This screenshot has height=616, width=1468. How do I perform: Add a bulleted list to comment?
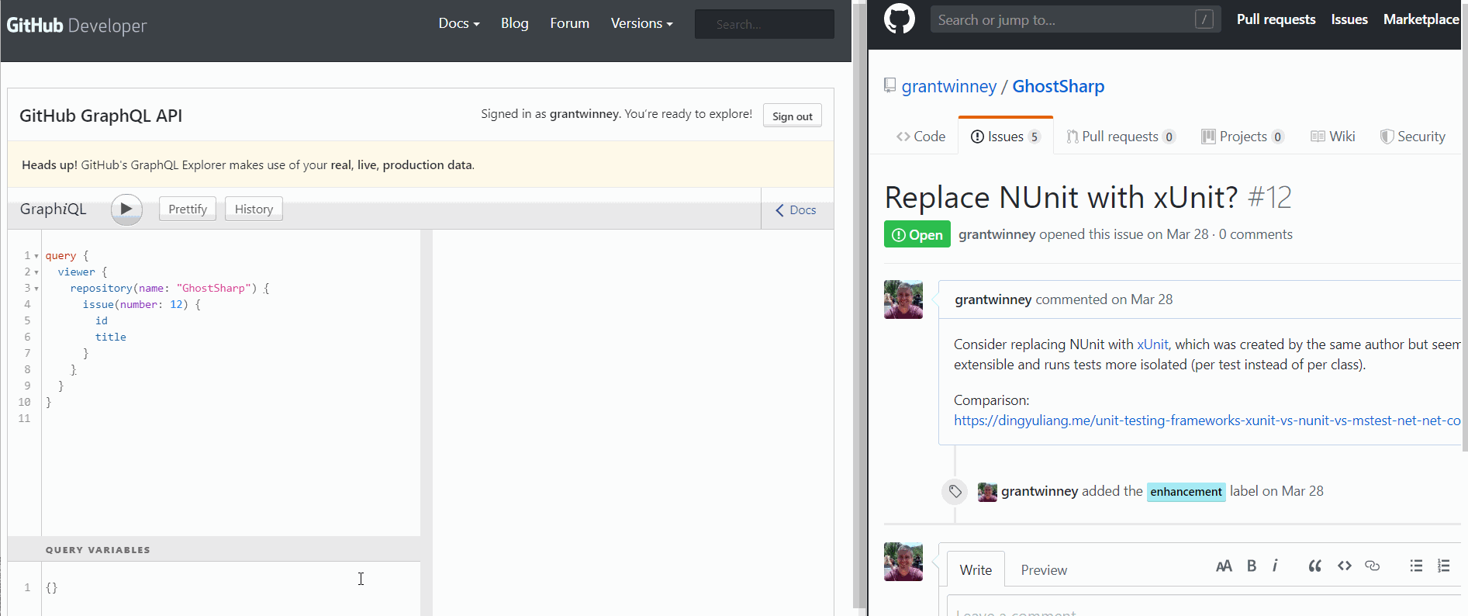coord(1416,566)
